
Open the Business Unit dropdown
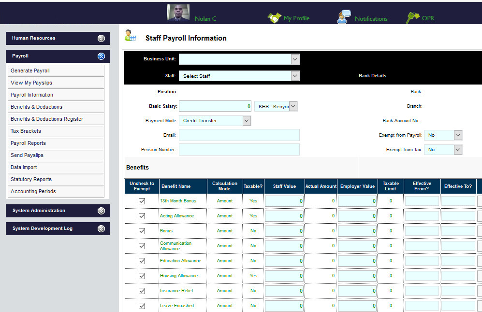(294, 59)
